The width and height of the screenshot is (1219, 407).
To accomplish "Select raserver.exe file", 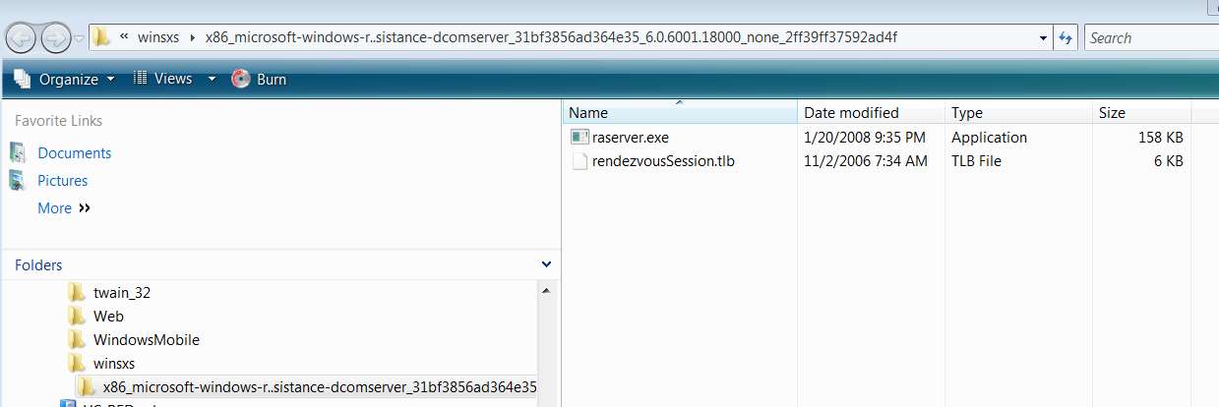I will pyautogui.click(x=631, y=138).
